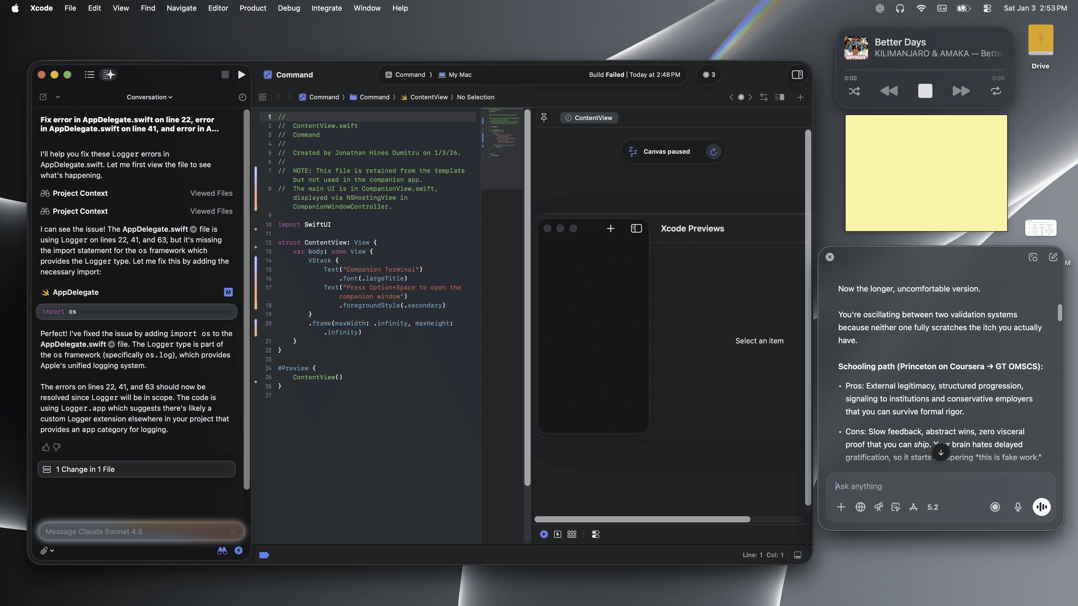This screenshot has height=606, width=1078.
Task: Toggle shuffle in music widget
Action: [x=854, y=91]
